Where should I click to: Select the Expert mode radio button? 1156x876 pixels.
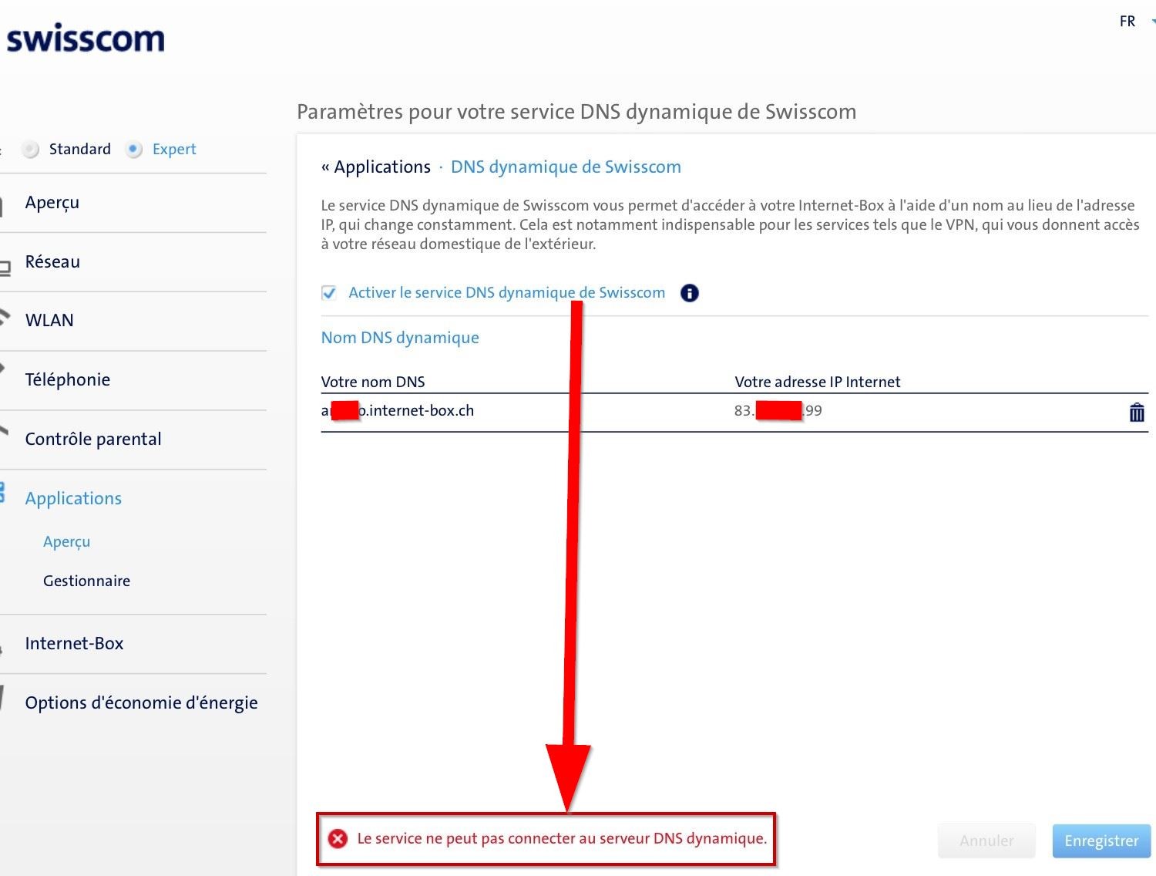tap(134, 150)
